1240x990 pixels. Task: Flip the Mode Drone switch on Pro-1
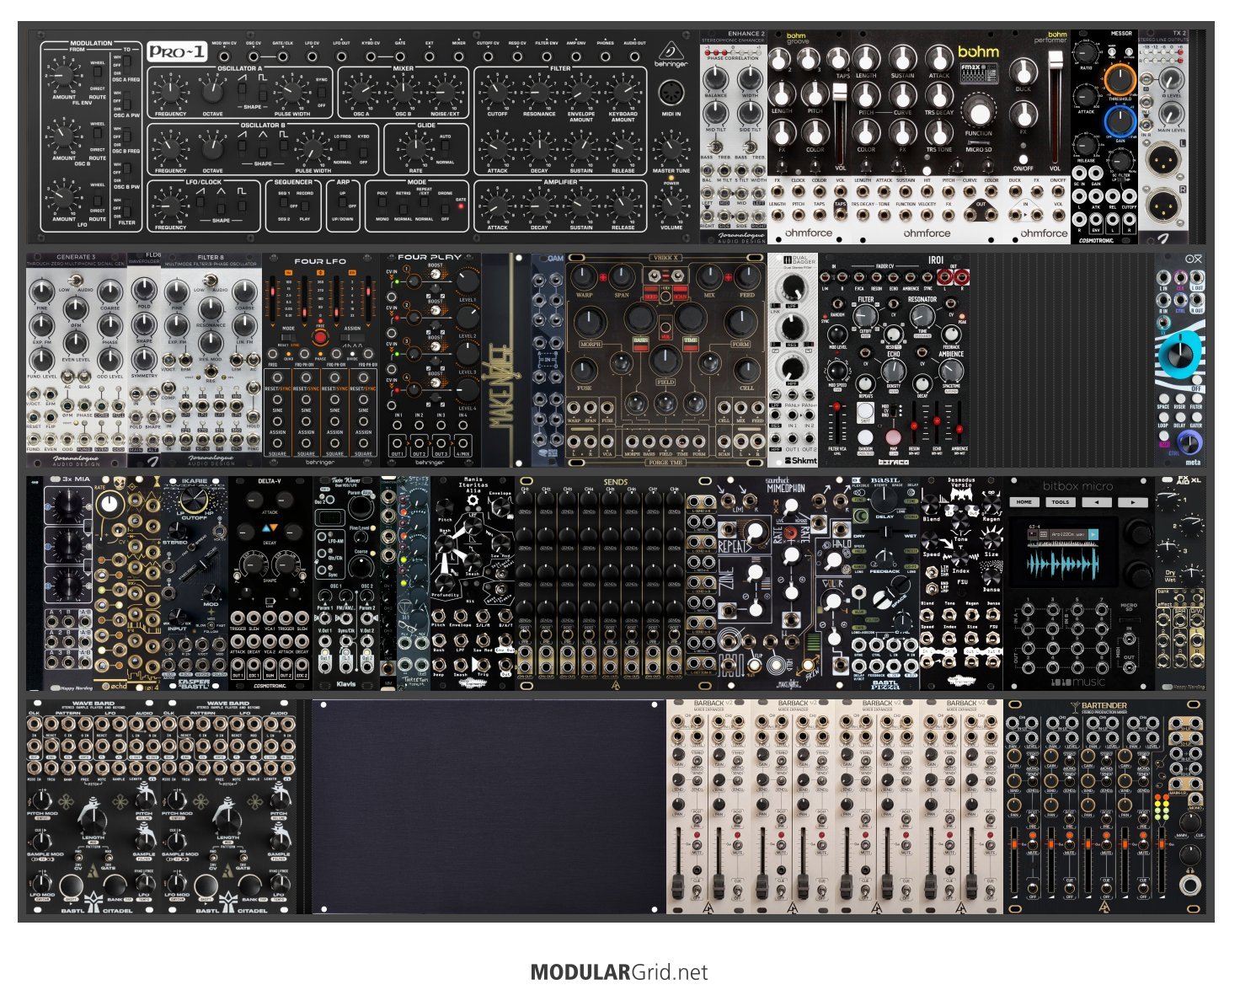(x=445, y=206)
